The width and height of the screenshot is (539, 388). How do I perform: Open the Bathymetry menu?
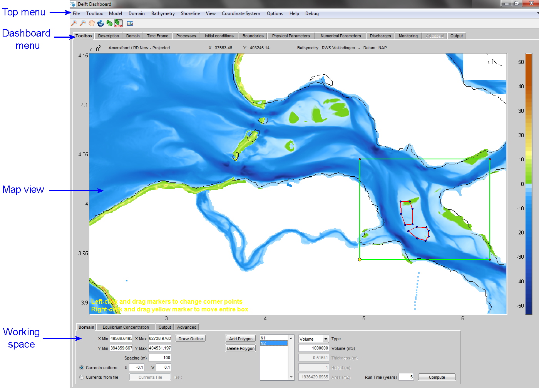coord(163,13)
